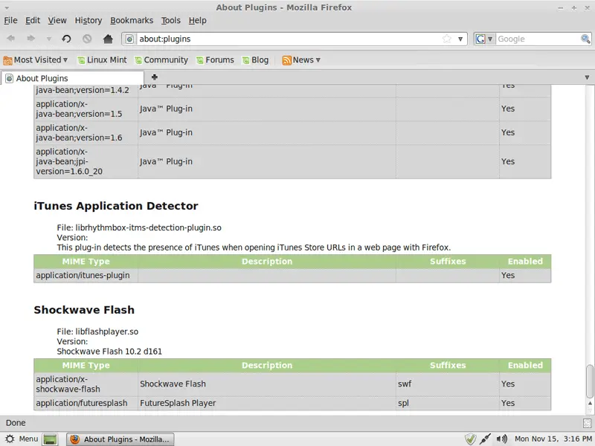Image resolution: width=595 pixels, height=446 pixels.
Task: Open the Blog bookmark
Action: [x=255, y=60]
